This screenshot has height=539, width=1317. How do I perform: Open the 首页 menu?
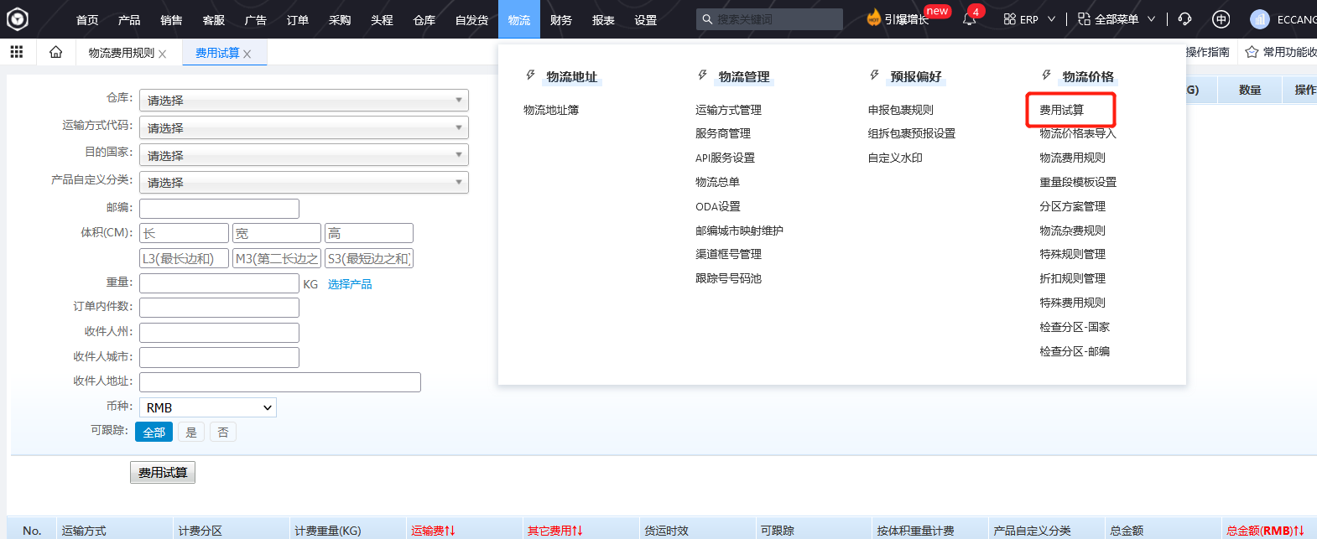pyautogui.click(x=87, y=19)
